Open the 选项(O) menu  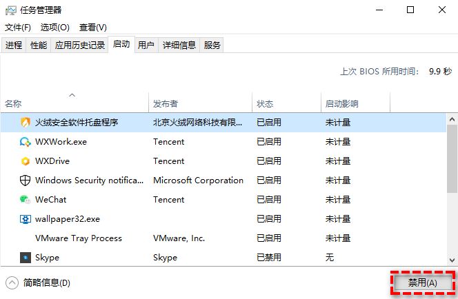pos(55,28)
